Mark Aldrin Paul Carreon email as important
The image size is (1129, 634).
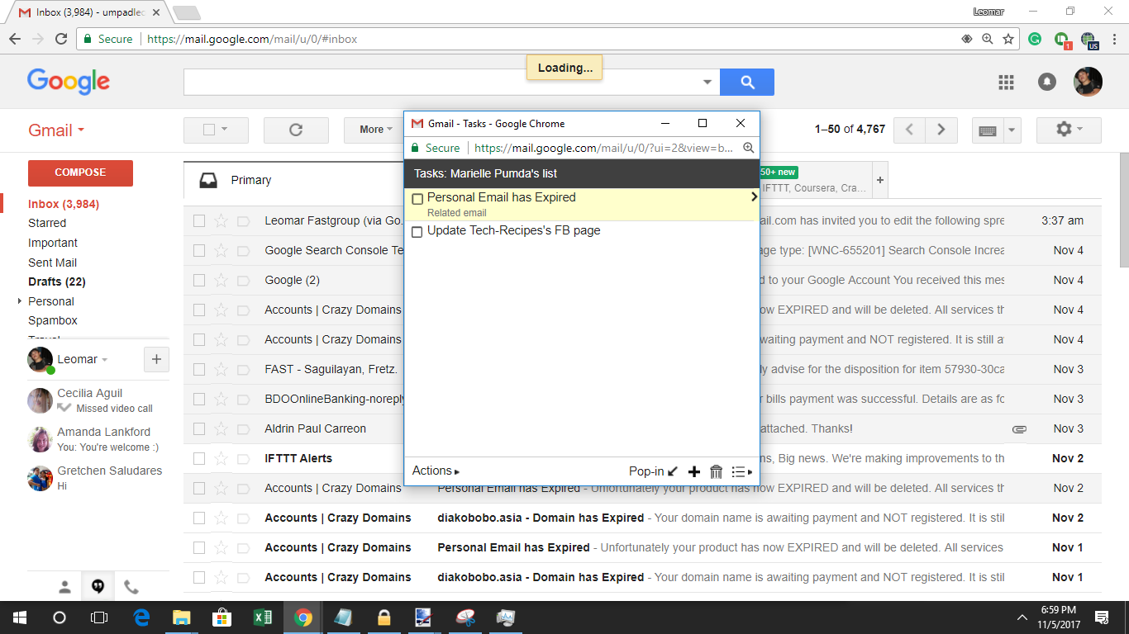243,428
